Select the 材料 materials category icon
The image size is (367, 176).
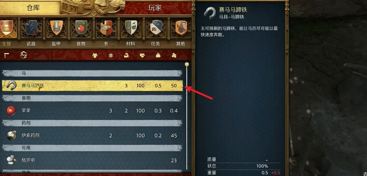click(x=131, y=28)
